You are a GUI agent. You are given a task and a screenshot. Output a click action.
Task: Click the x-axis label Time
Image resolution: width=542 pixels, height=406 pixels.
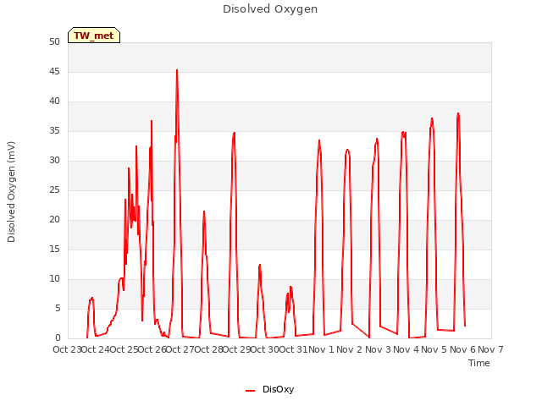coord(479,363)
